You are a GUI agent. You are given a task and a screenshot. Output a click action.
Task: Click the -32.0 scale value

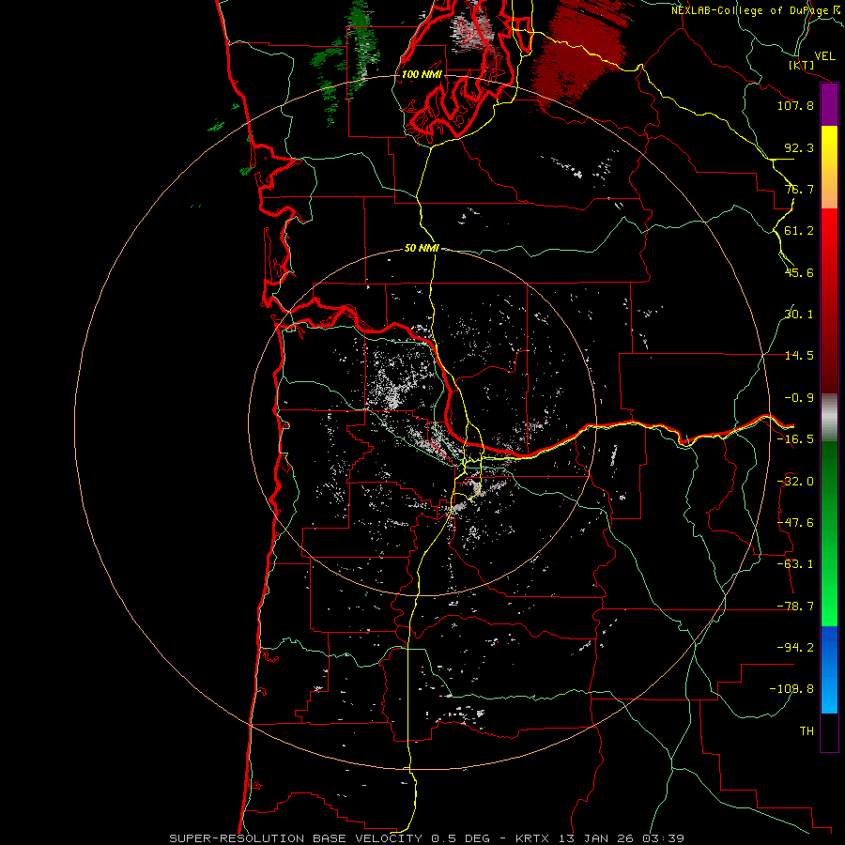[795, 482]
